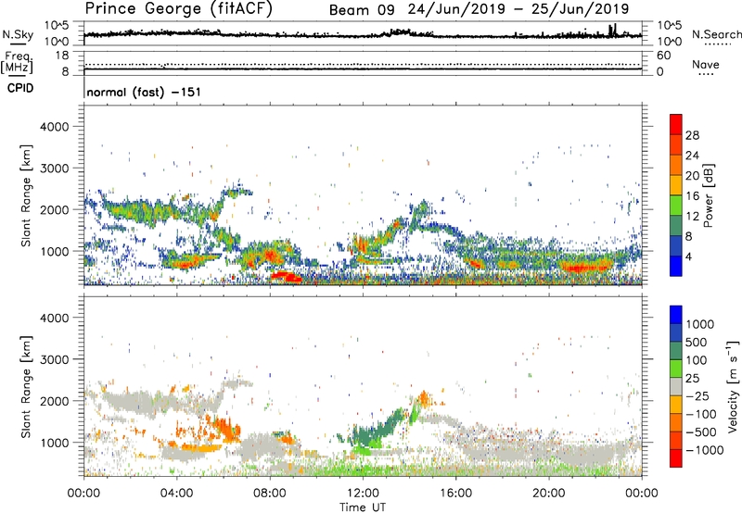The image size is (742, 513).
Task: Click the "16:00" time axis tick label
Action: [455, 494]
